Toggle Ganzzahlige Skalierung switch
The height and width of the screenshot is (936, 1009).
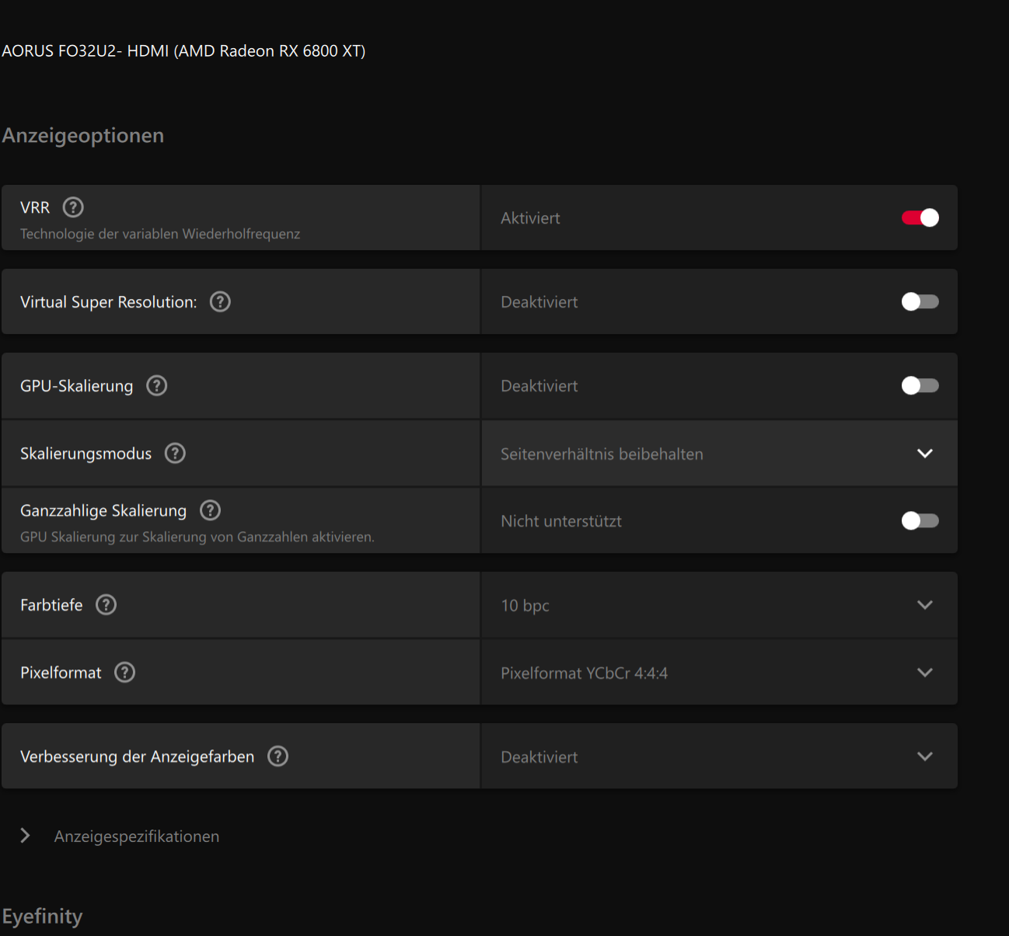[x=920, y=520]
